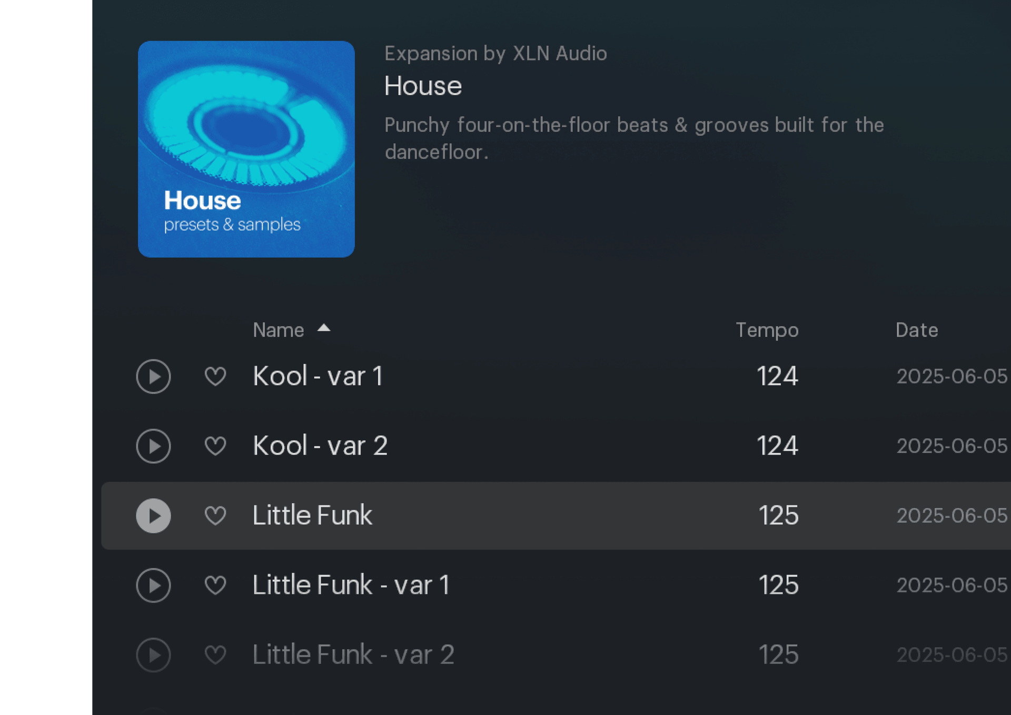The height and width of the screenshot is (715, 1011).
Task: Open the House expansion cover artwork
Action: coord(246,149)
